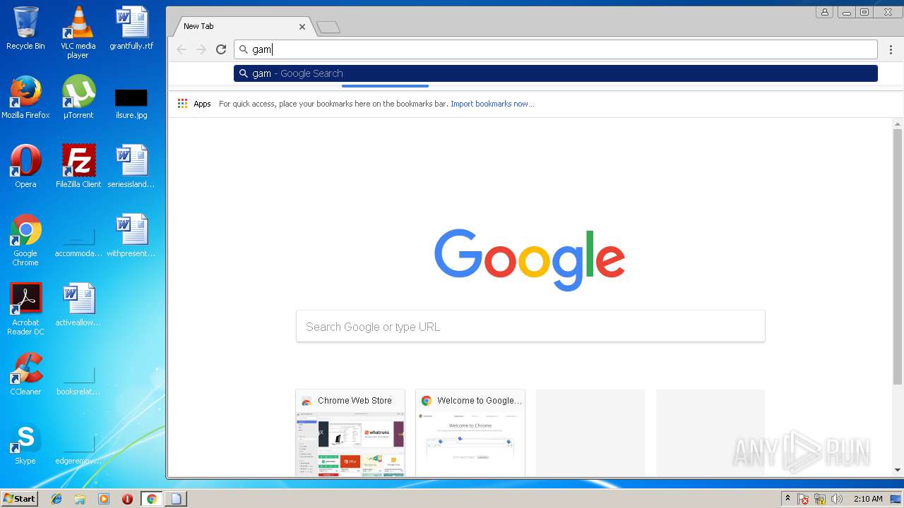Click the page scrollbar down arrow
The height and width of the screenshot is (508, 904).
click(x=898, y=470)
